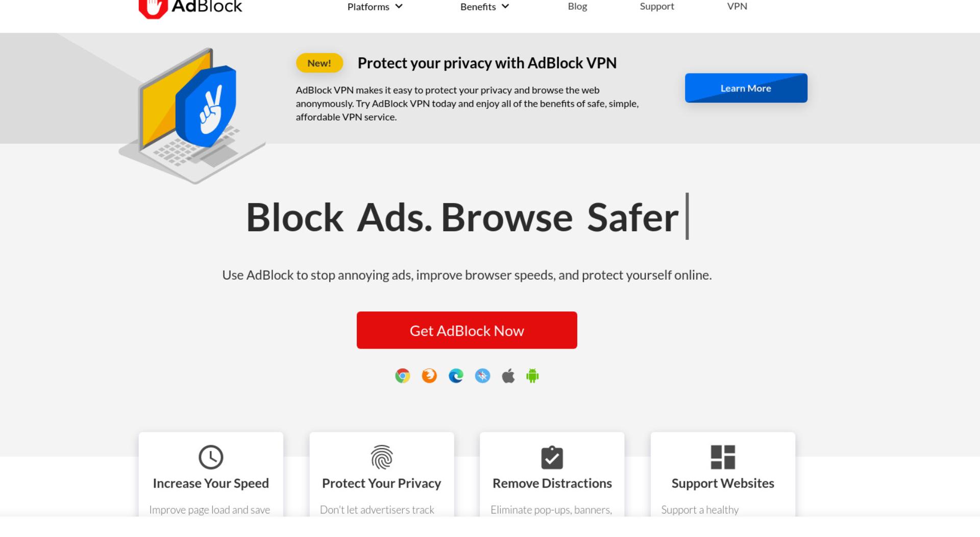The width and height of the screenshot is (980, 537).
Task: Open the Benefits dropdown chevron
Action: pos(505,7)
